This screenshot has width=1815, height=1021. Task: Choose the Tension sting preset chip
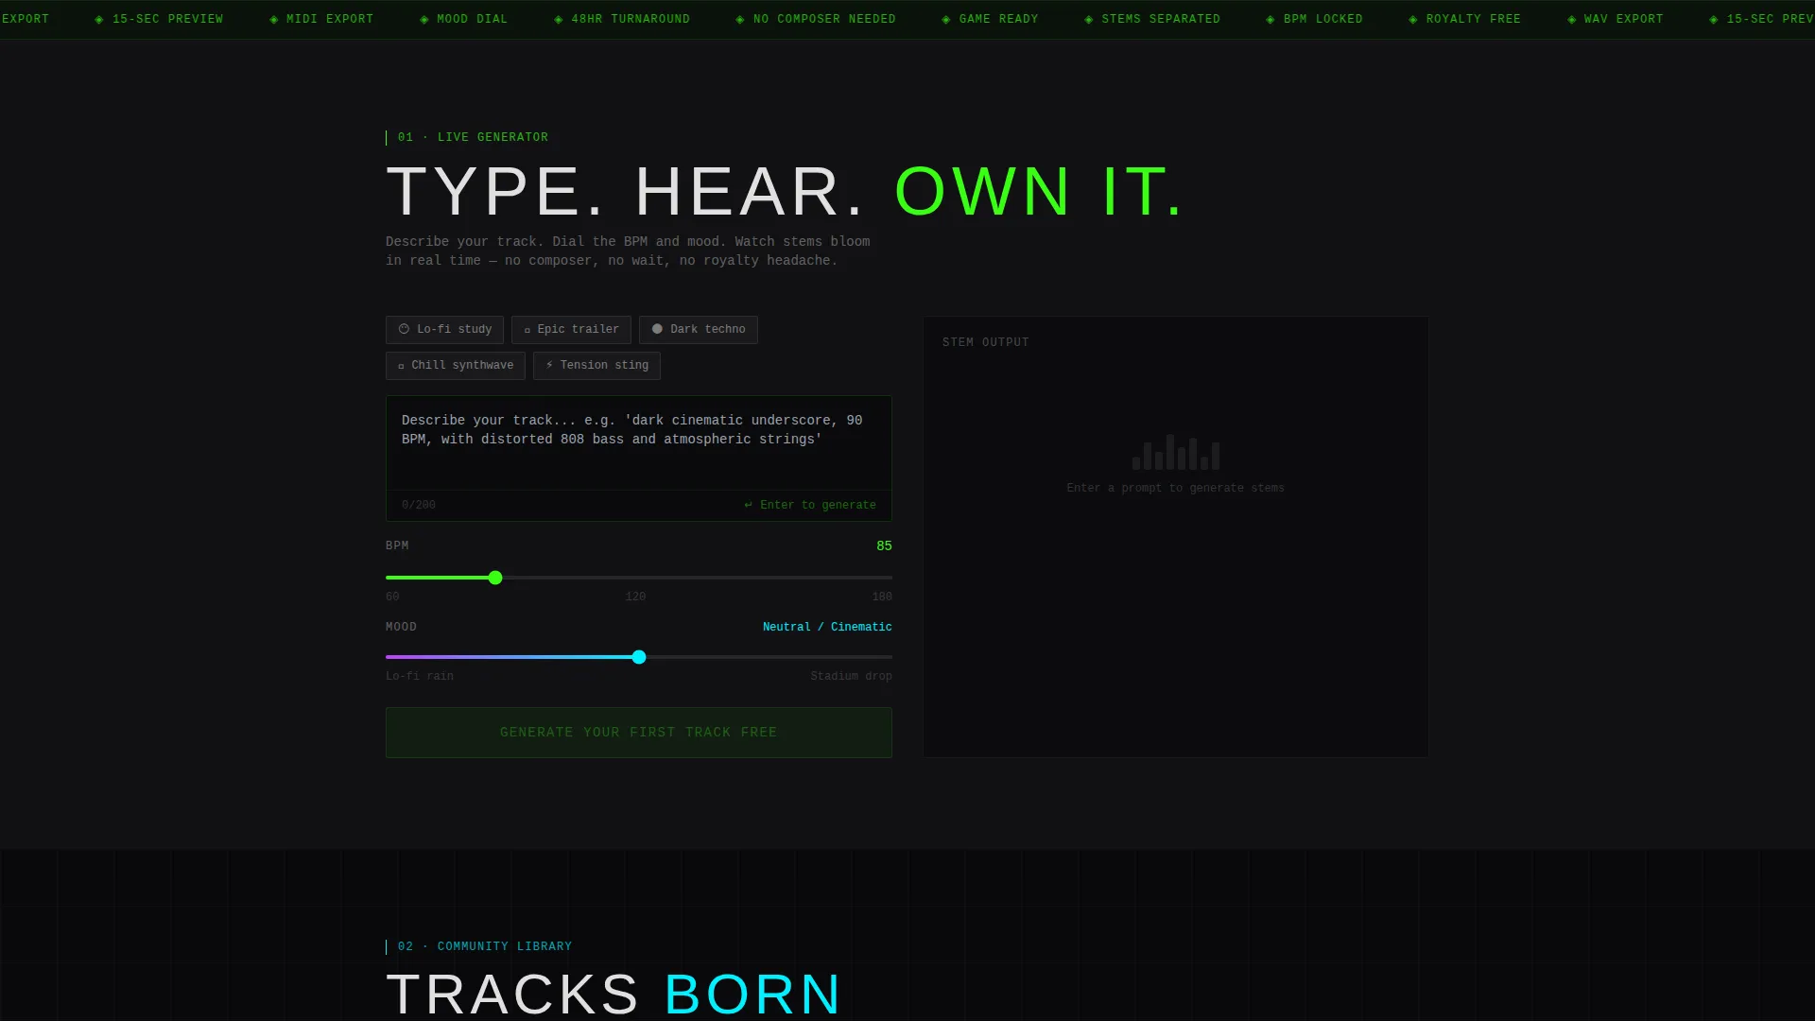pos(596,365)
